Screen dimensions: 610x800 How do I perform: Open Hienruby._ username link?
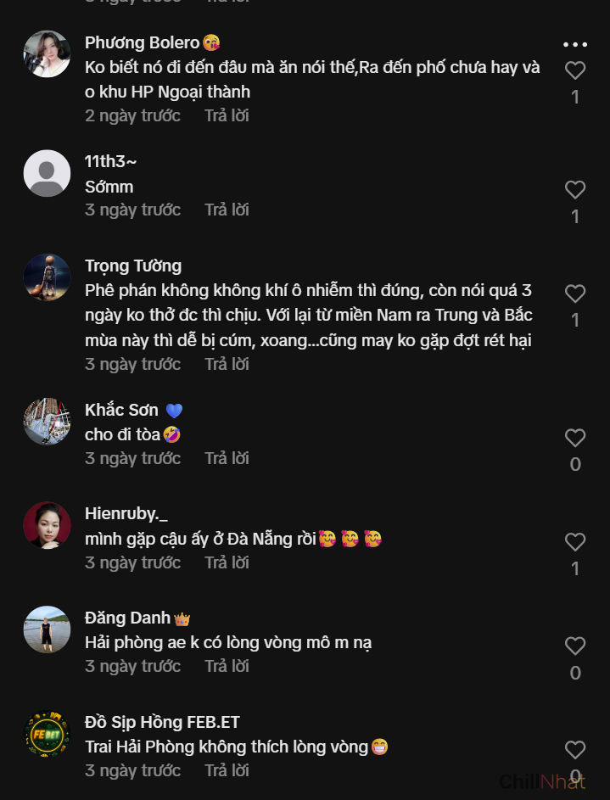tap(126, 513)
